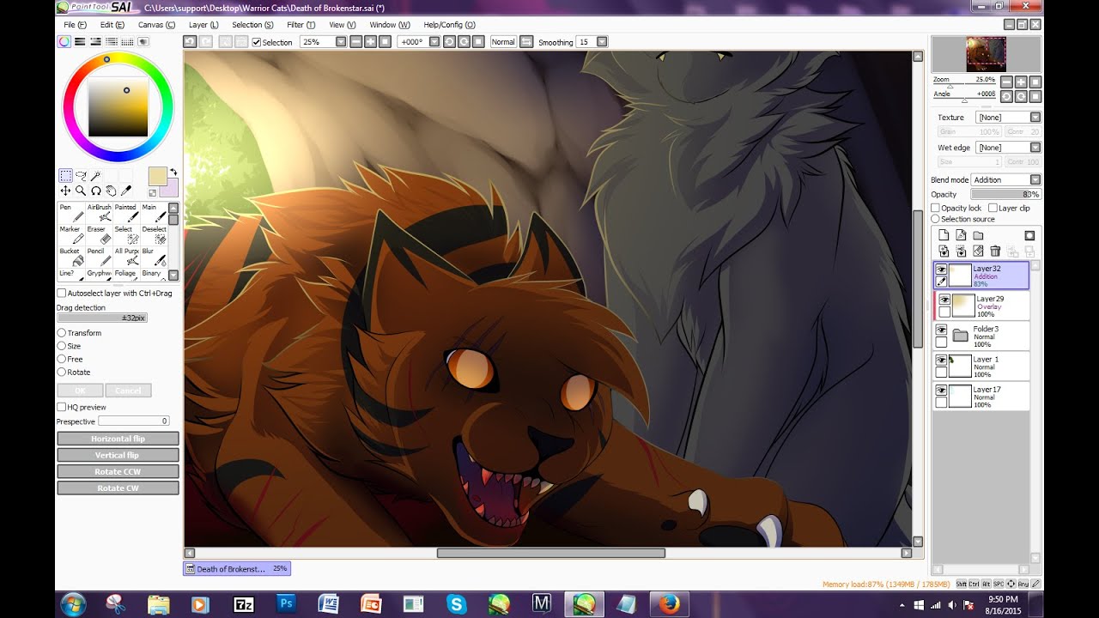Choose the Pen brush
The width and height of the screenshot is (1099, 618).
[71, 213]
